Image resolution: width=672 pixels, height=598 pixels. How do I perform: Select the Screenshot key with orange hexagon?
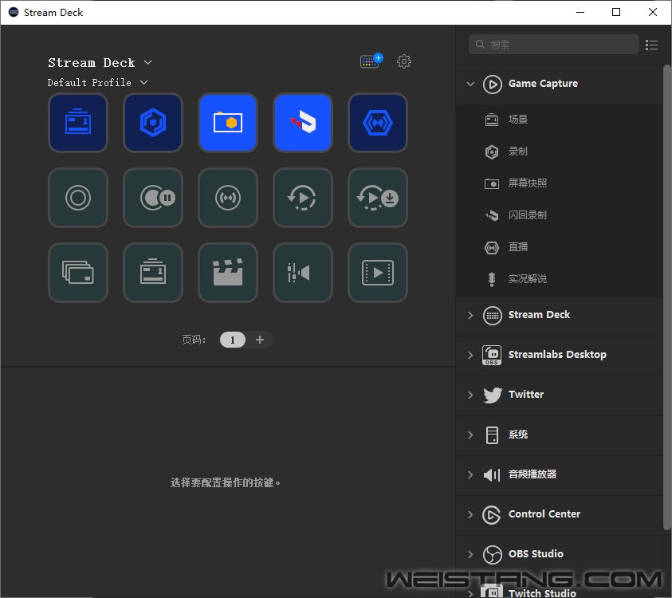click(x=228, y=123)
